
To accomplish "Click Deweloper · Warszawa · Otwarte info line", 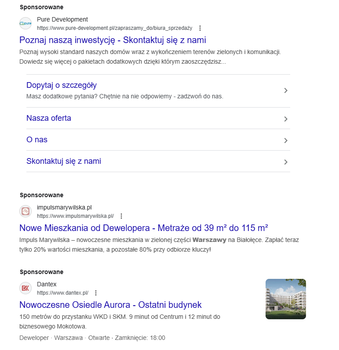I will [x=92, y=338].
